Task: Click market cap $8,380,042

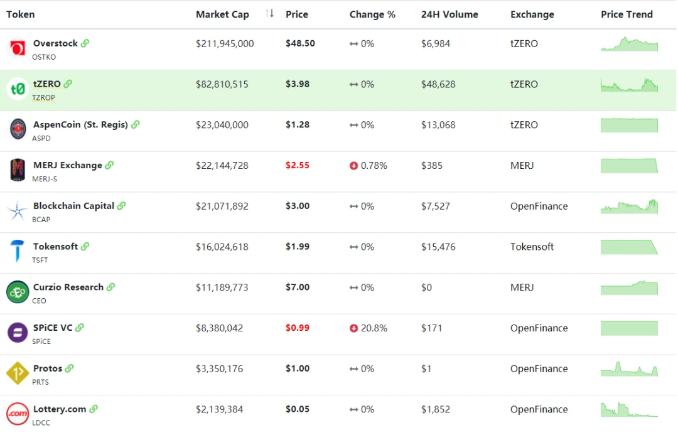Action: click(219, 328)
